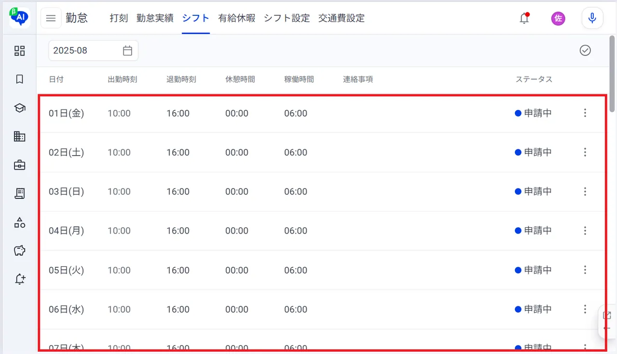Open the bell-plus icon in sidebar
The image size is (617, 354).
click(x=20, y=279)
